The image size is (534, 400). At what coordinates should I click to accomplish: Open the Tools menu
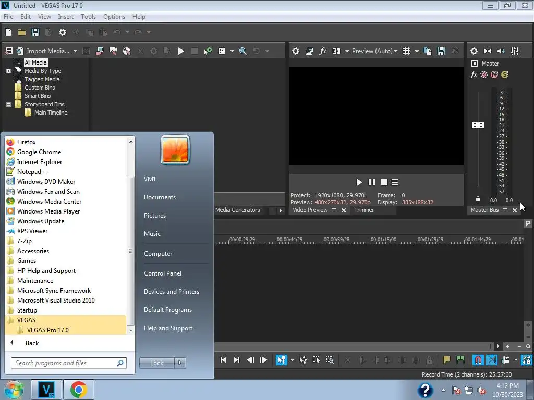[88, 17]
